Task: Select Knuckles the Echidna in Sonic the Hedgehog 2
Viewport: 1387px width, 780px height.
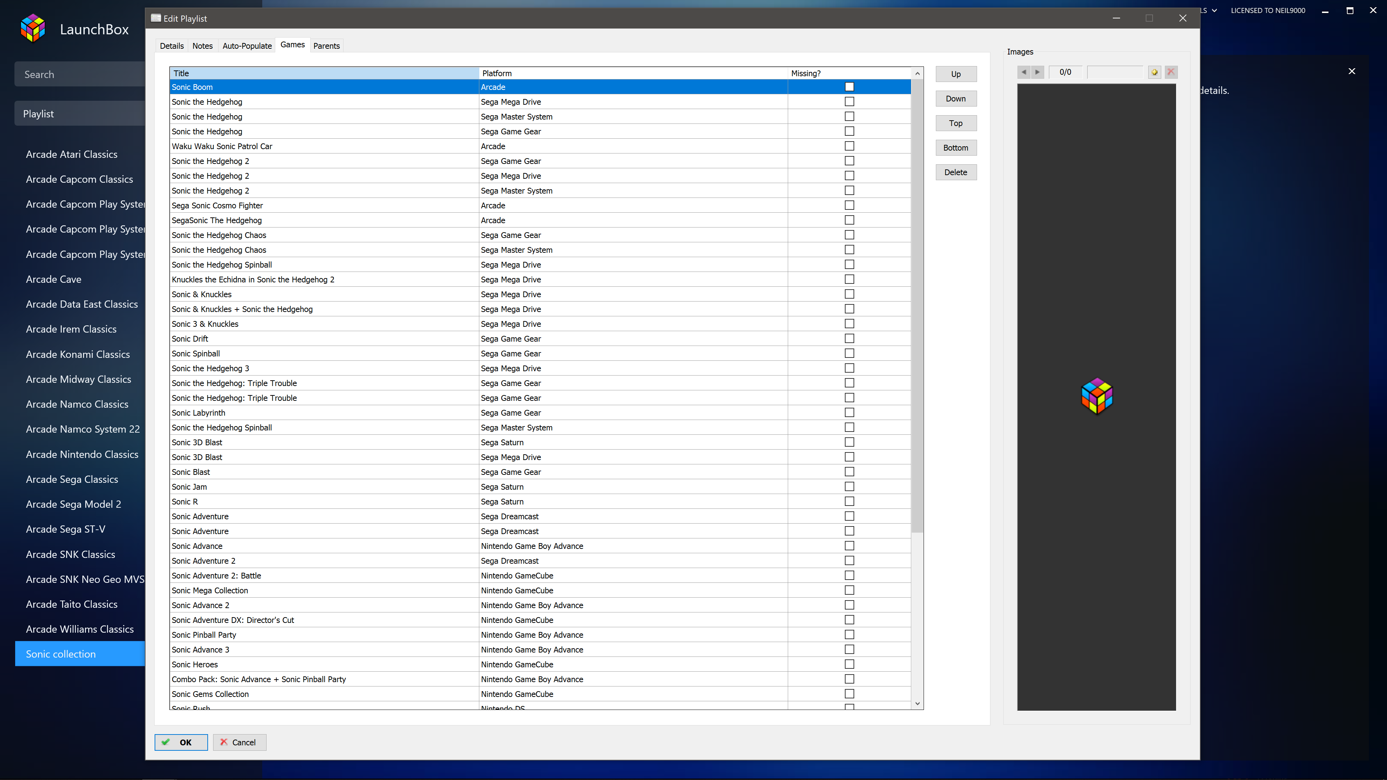Action: tap(540, 279)
